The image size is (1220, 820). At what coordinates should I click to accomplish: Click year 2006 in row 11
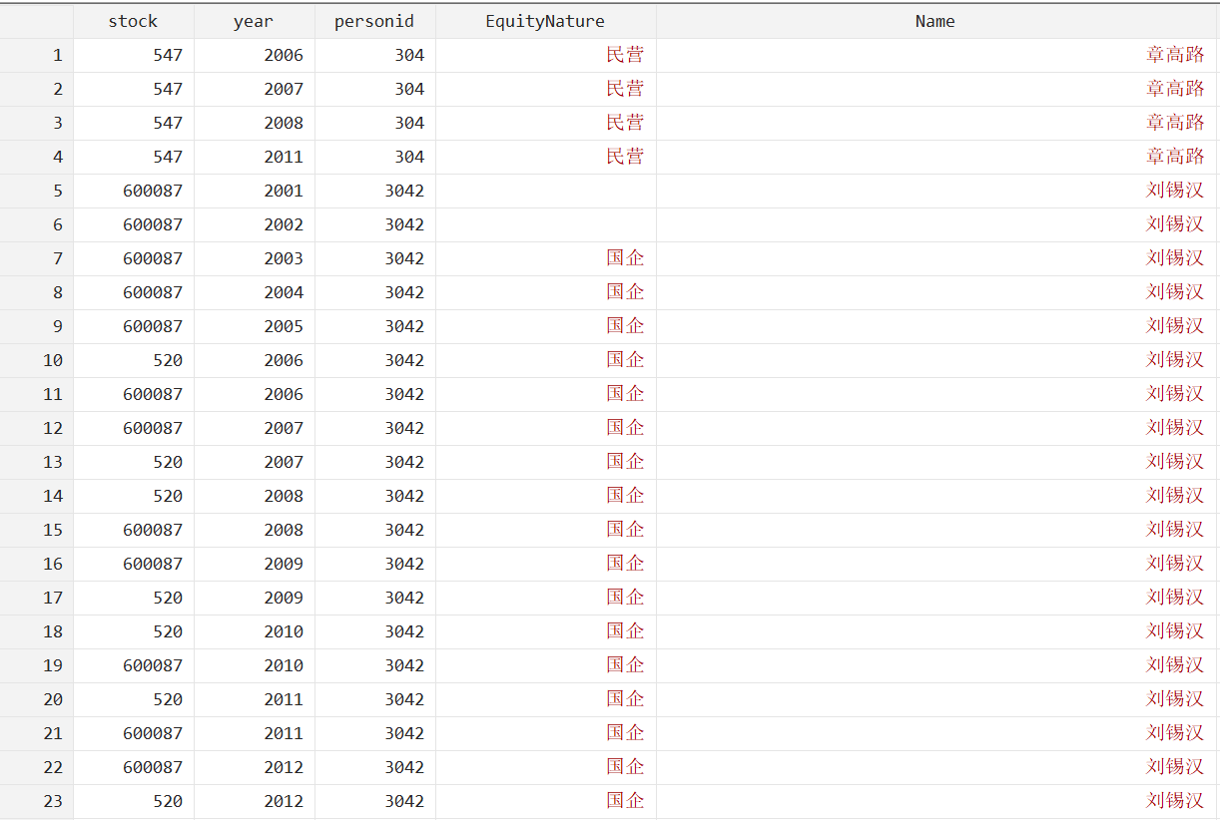284,394
